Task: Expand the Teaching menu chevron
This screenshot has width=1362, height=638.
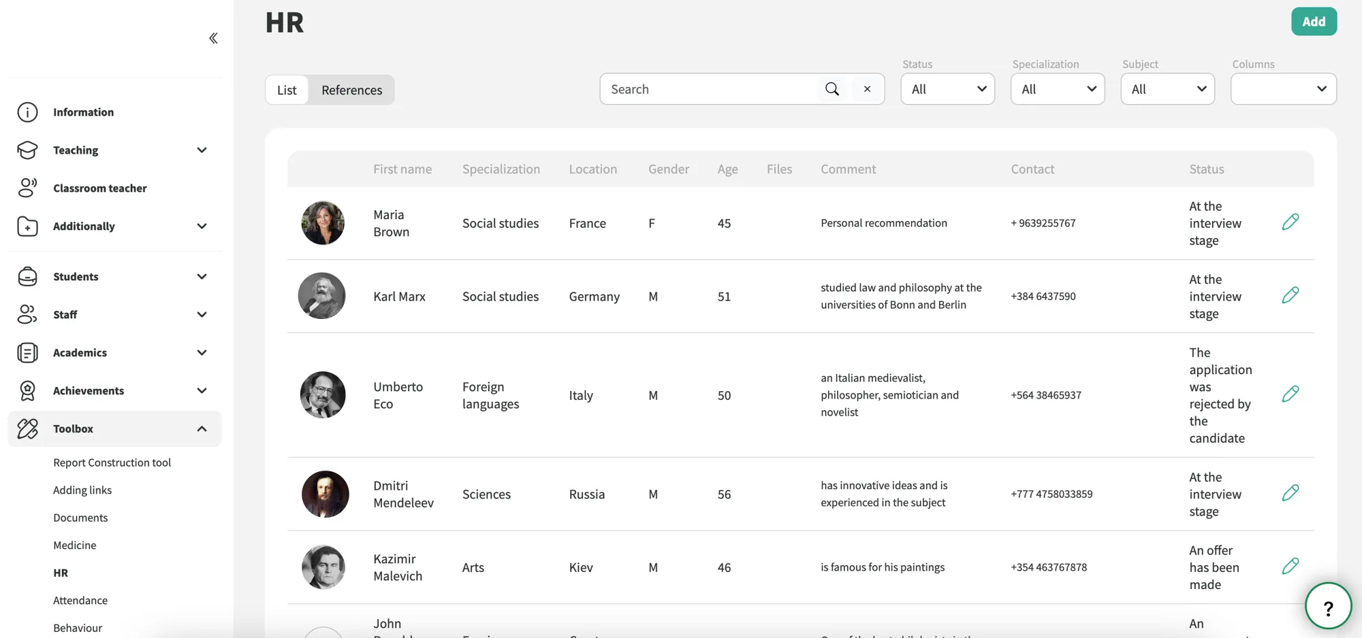Action: (x=202, y=150)
